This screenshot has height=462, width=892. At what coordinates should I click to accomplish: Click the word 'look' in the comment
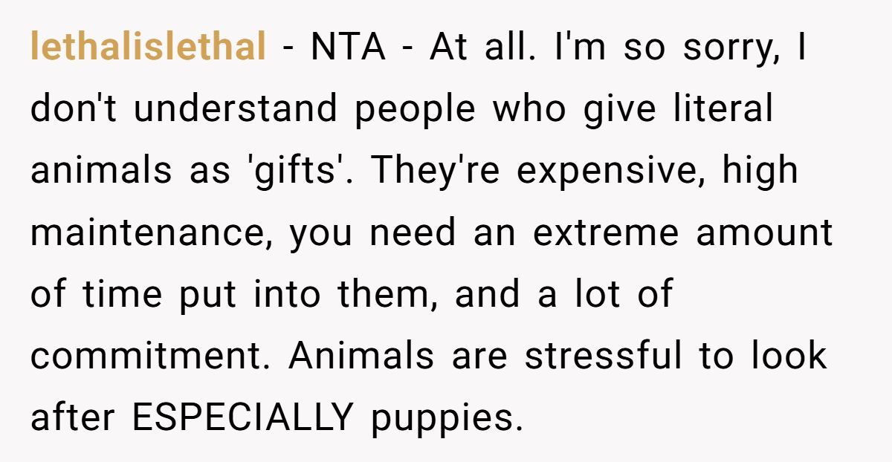789,356
